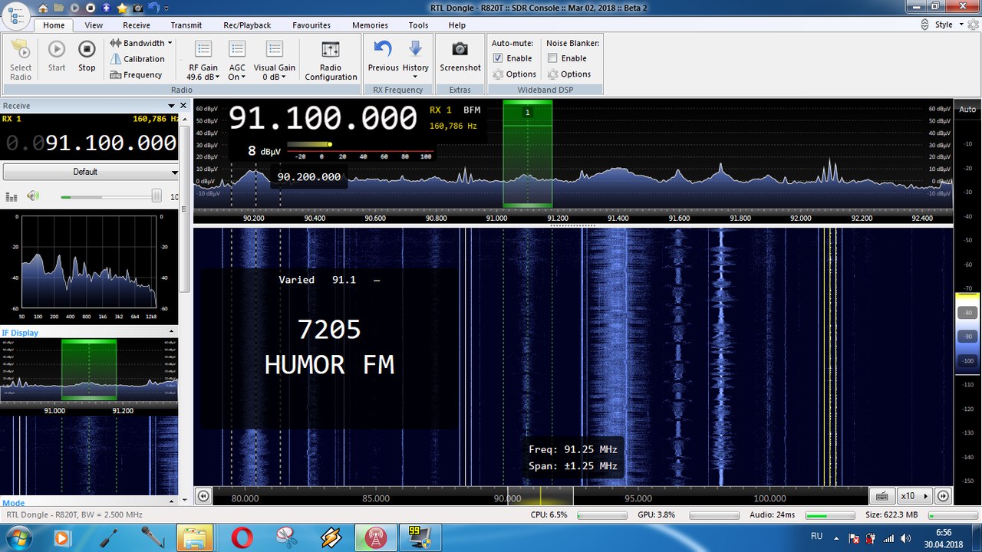Switch to the Receive ribbon tab
The image size is (982, 552).
(137, 25)
